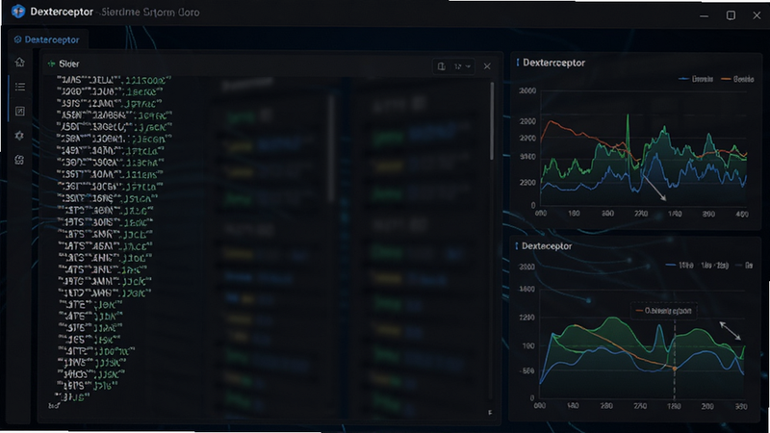Switch to the Dexterceptor tab
The height and width of the screenshot is (433, 770).
47,39
